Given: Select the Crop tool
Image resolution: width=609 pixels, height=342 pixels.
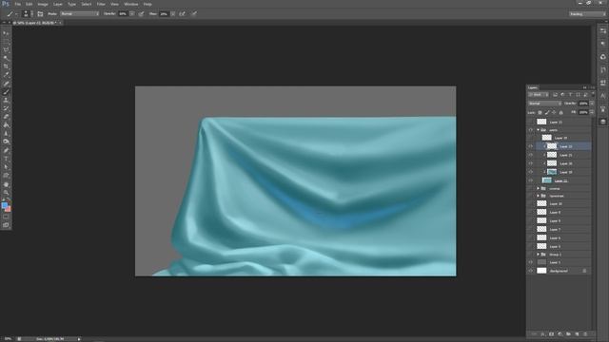Looking at the screenshot, I should [6, 66].
